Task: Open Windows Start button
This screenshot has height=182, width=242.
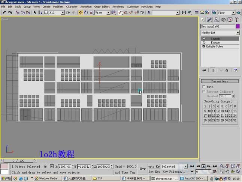Action: click(x=6, y=179)
